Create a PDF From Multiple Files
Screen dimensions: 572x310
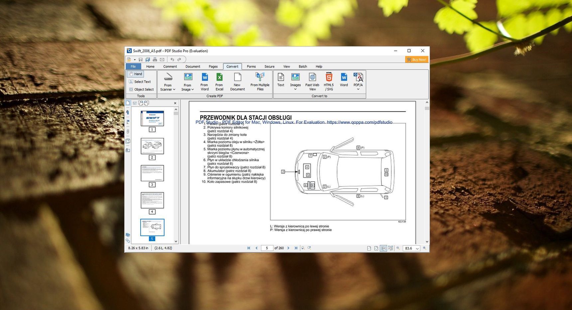(x=260, y=82)
